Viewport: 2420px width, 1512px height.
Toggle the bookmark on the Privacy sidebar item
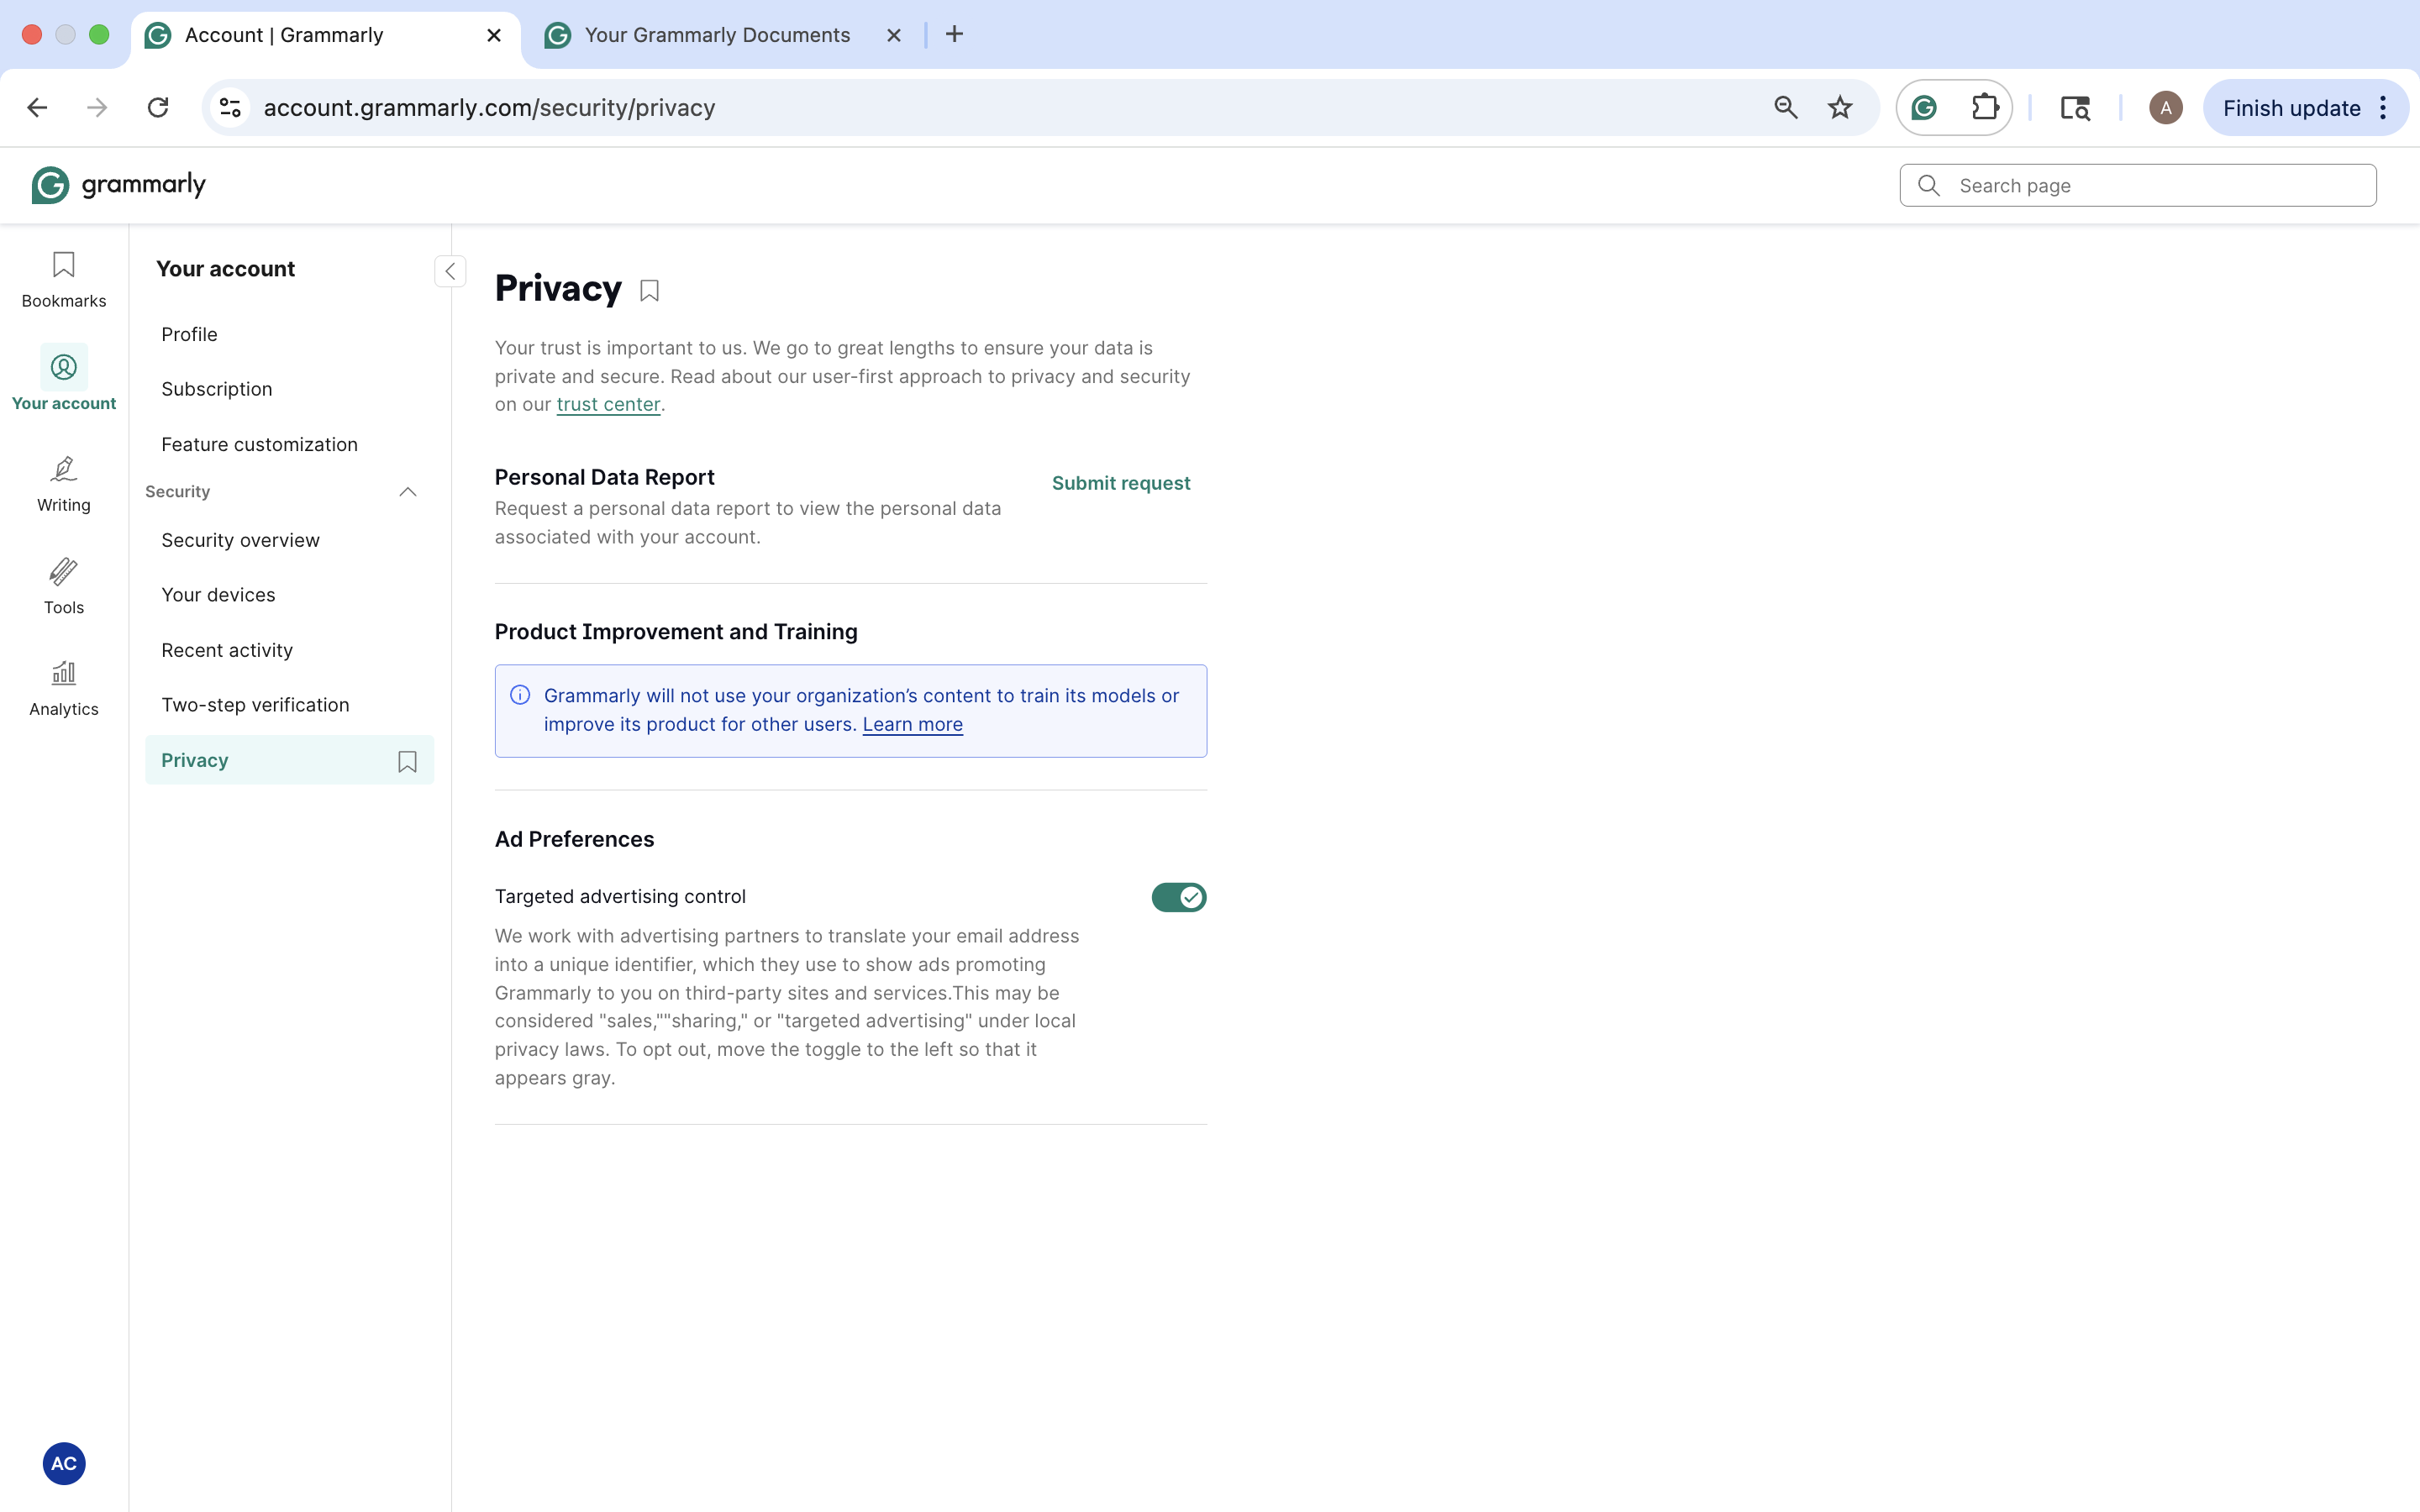point(407,761)
